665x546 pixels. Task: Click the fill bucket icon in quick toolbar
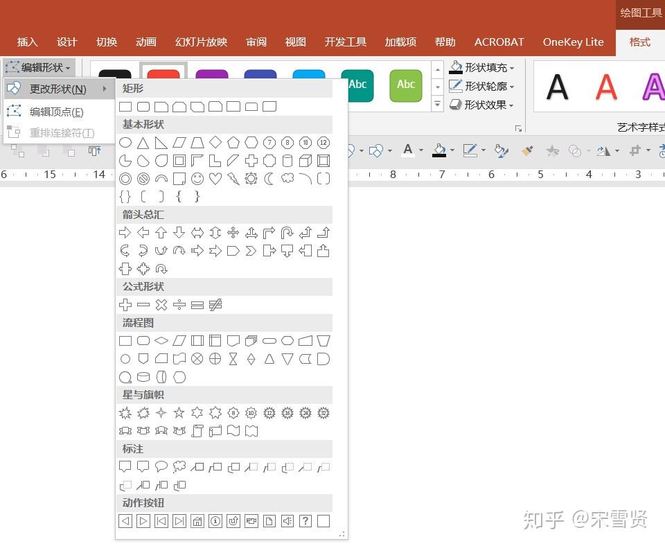pos(439,150)
